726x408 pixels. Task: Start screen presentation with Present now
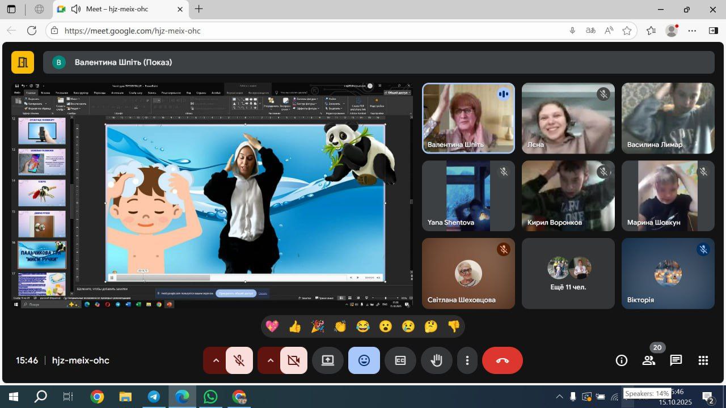[328, 360]
